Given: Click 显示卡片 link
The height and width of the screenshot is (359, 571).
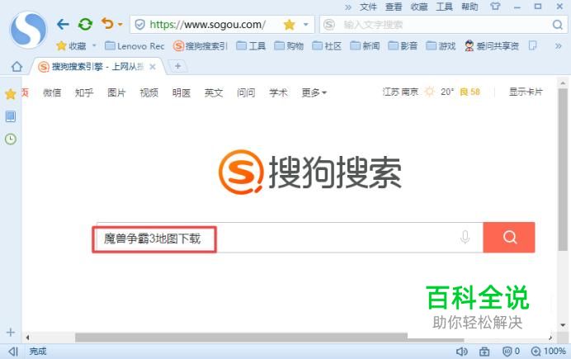Looking at the screenshot, I should point(526,92).
